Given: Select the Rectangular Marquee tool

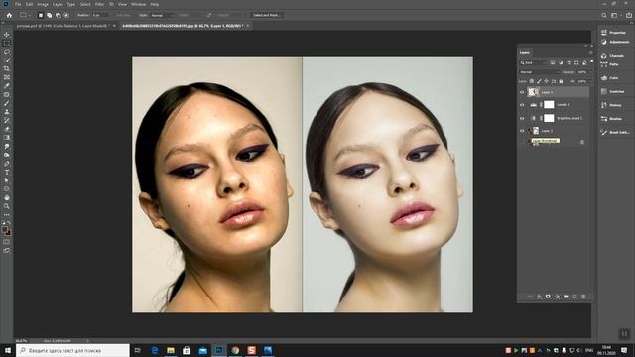Looking at the screenshot, I should click(7, 43).
